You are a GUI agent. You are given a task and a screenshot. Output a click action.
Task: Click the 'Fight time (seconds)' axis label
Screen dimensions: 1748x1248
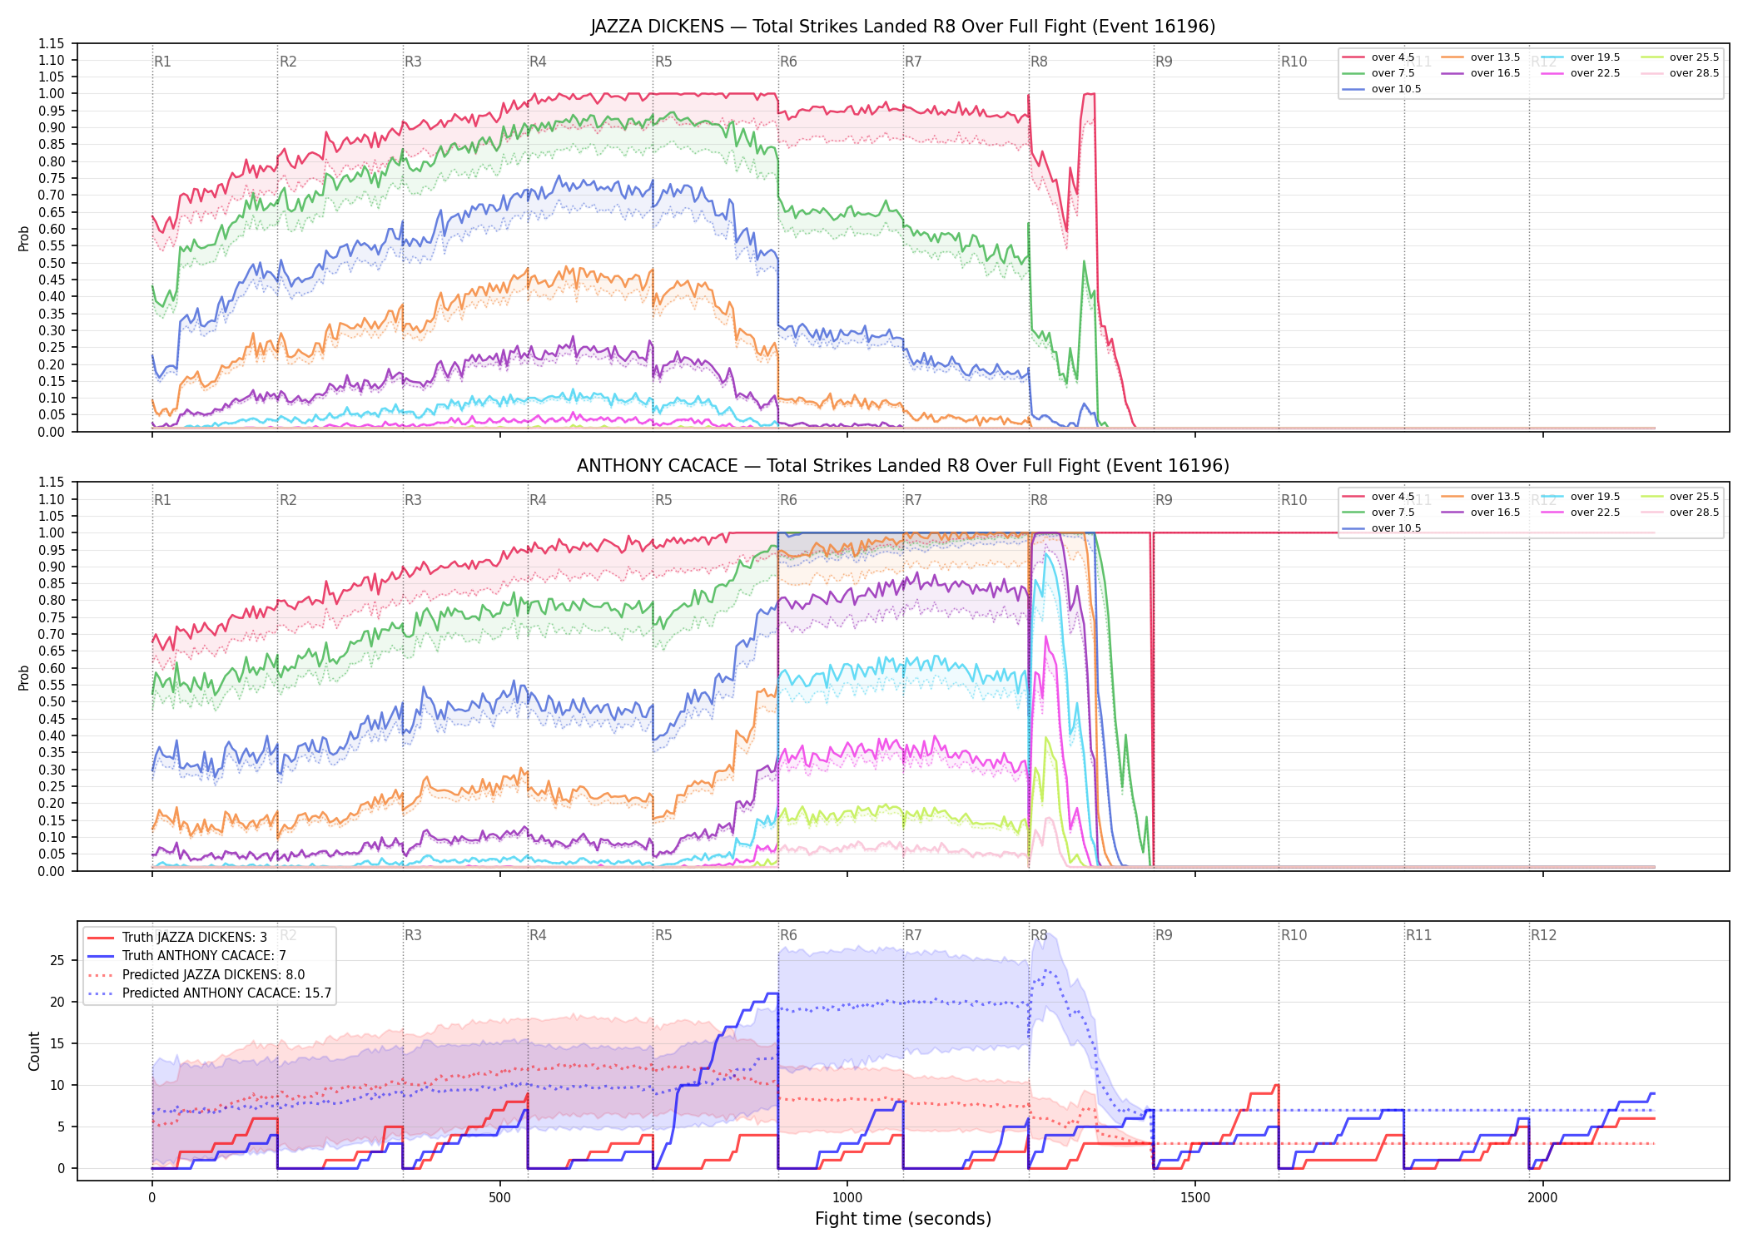tap(903, 1219)
